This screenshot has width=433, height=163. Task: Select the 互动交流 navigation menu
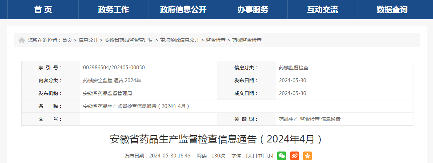[x=322, y=9]
